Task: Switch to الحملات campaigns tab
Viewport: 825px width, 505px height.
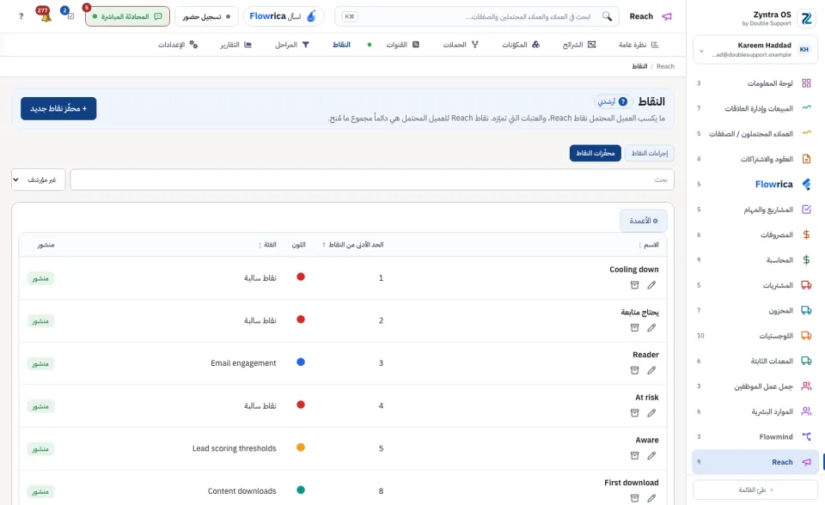Action: click(x=461, y=45)
